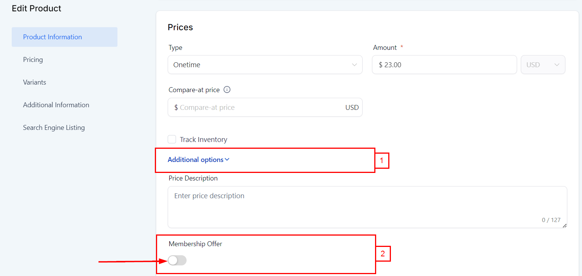The height and width of the screenshot is (276, 582).
Task: Click the Prices section heading
Action: 180,27
